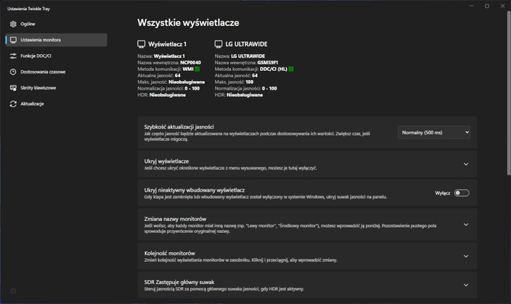
Task: Go to Funkcje DDC/CI page
Action: click(56, 56)
